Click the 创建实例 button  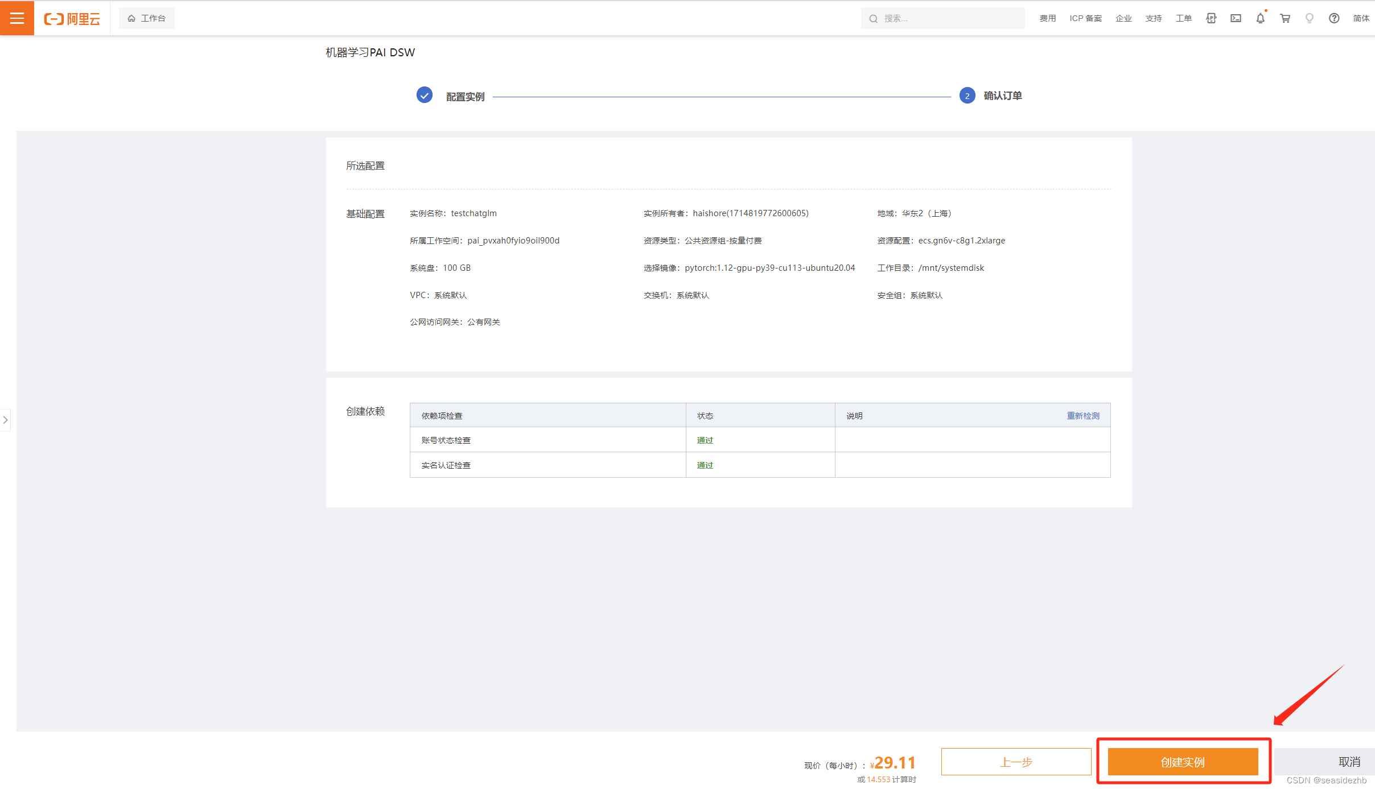pos(1183,762)
